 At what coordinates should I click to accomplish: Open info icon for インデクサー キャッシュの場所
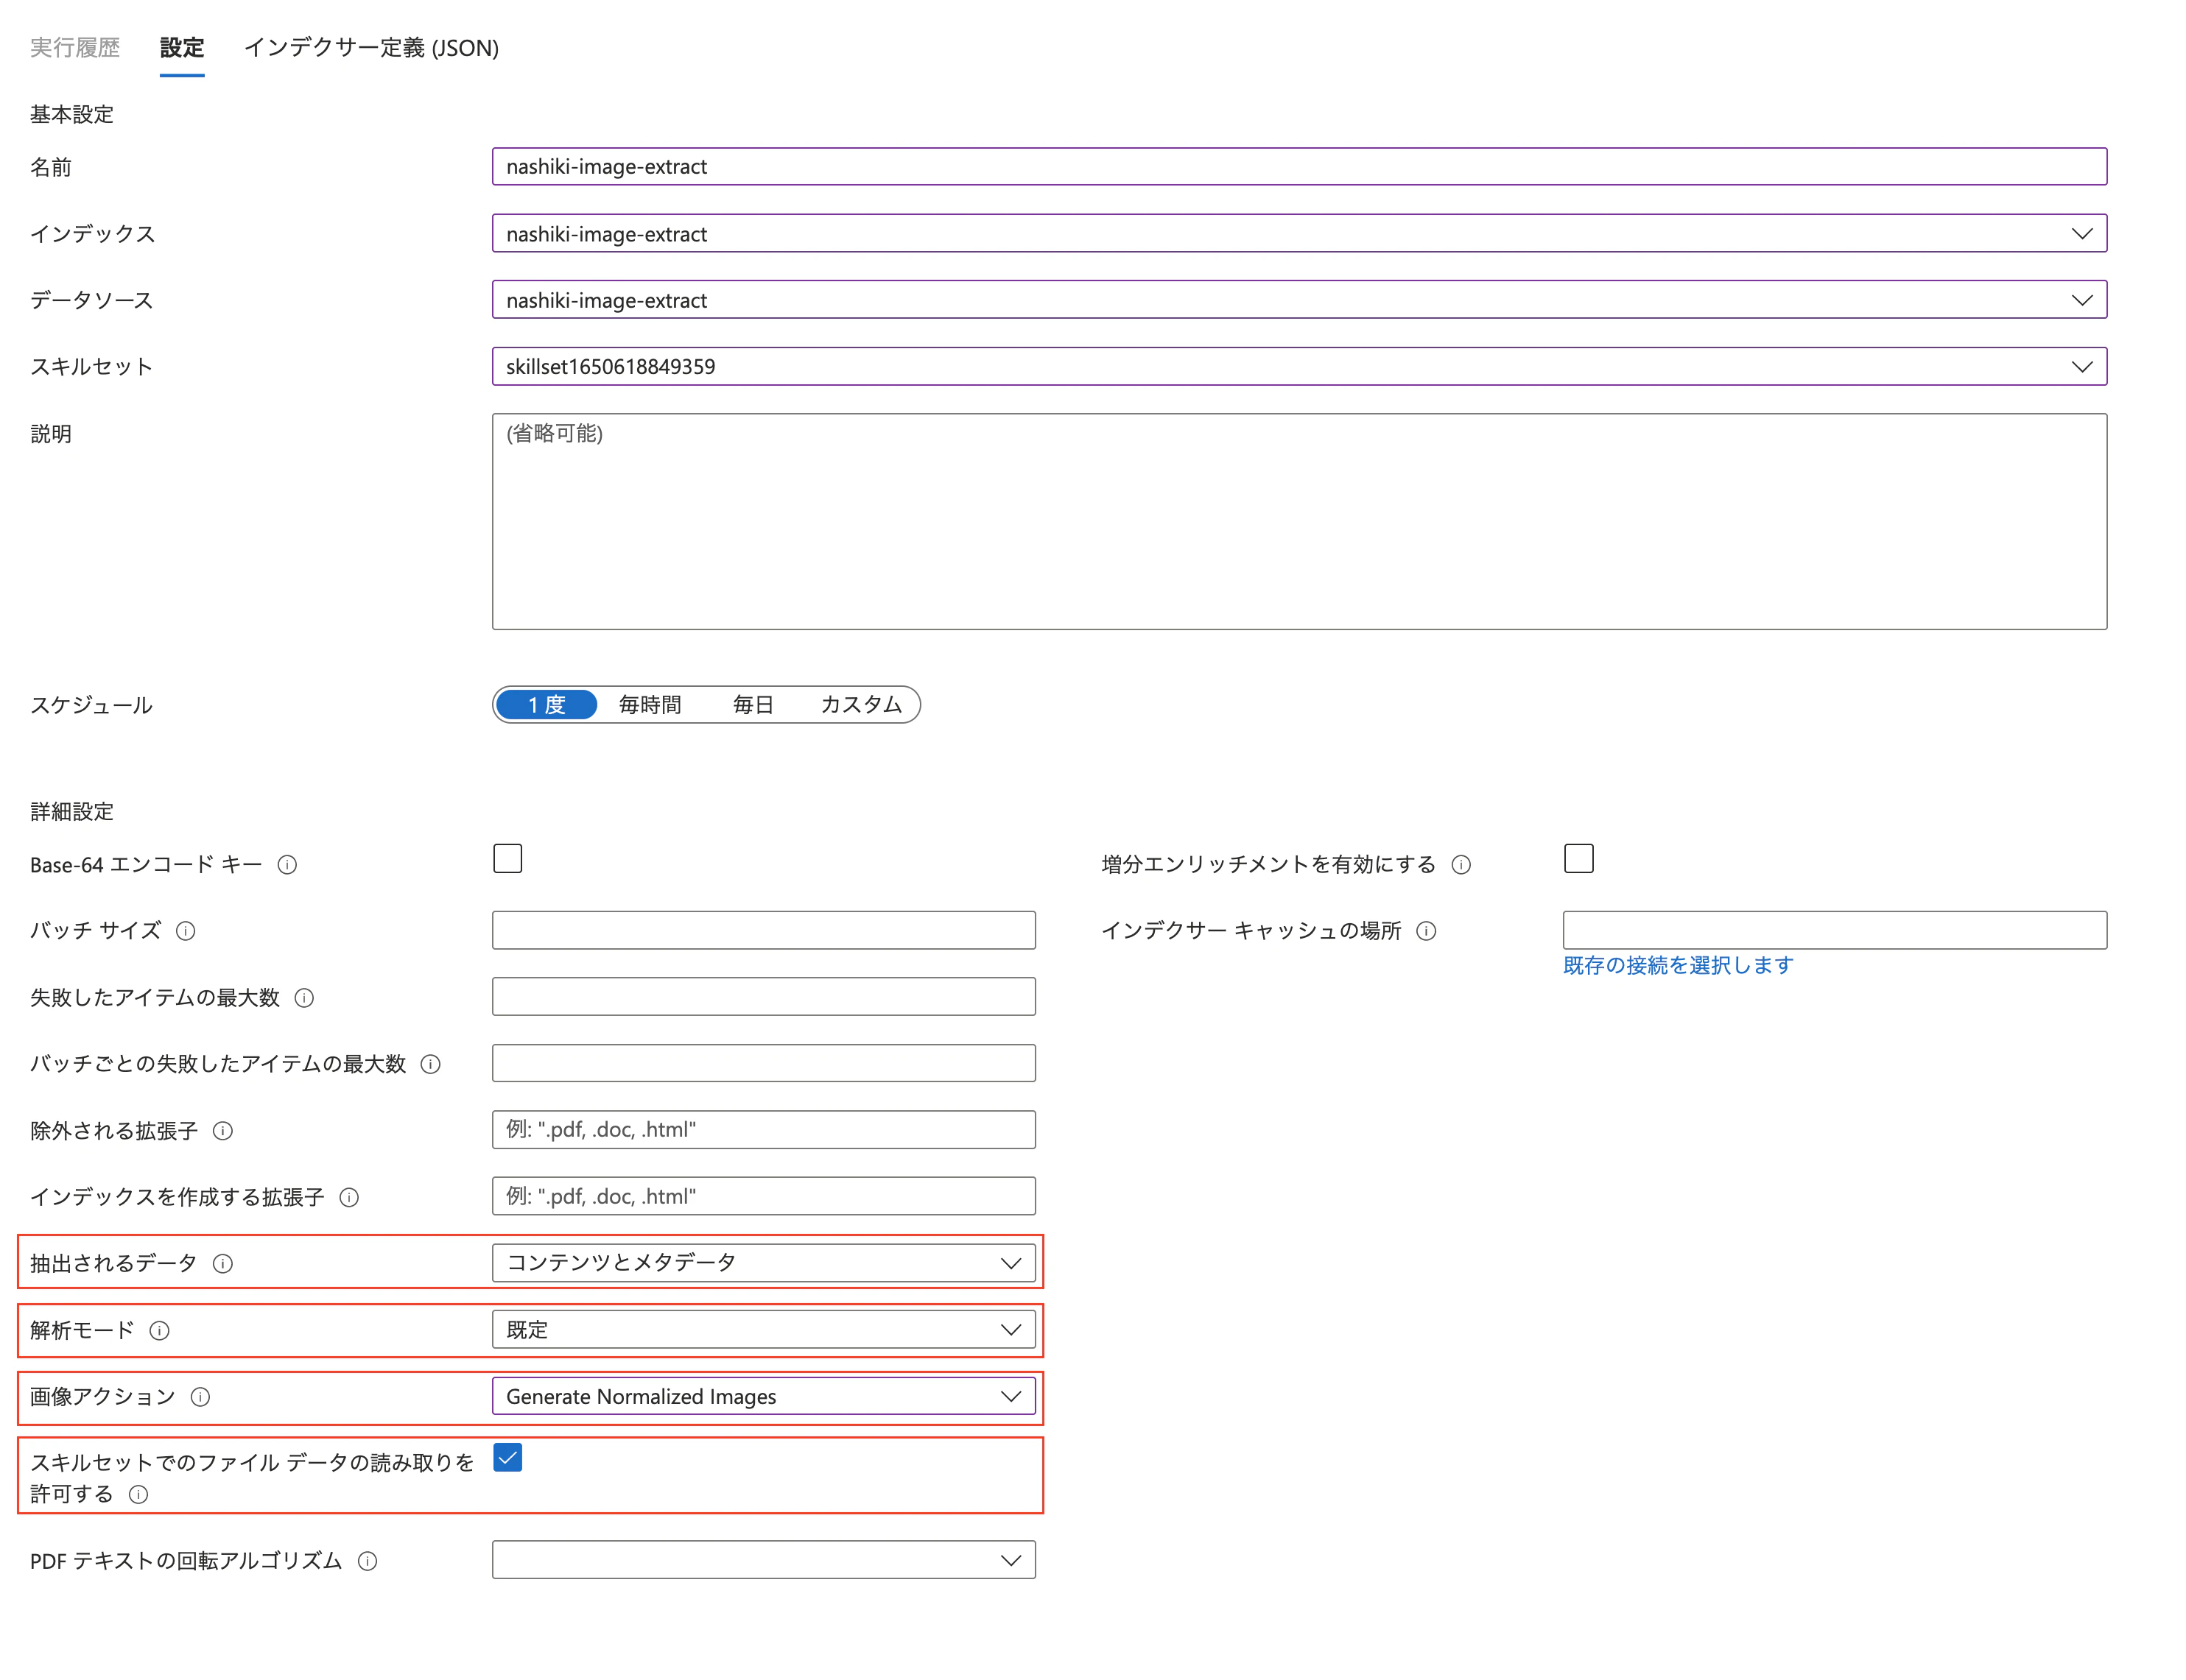[1427, 931]
